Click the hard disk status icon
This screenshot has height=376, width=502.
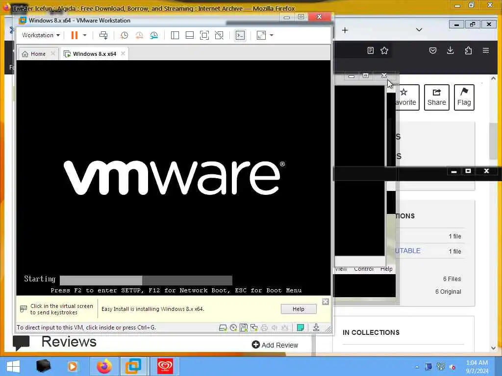click(x=223, y=328)
